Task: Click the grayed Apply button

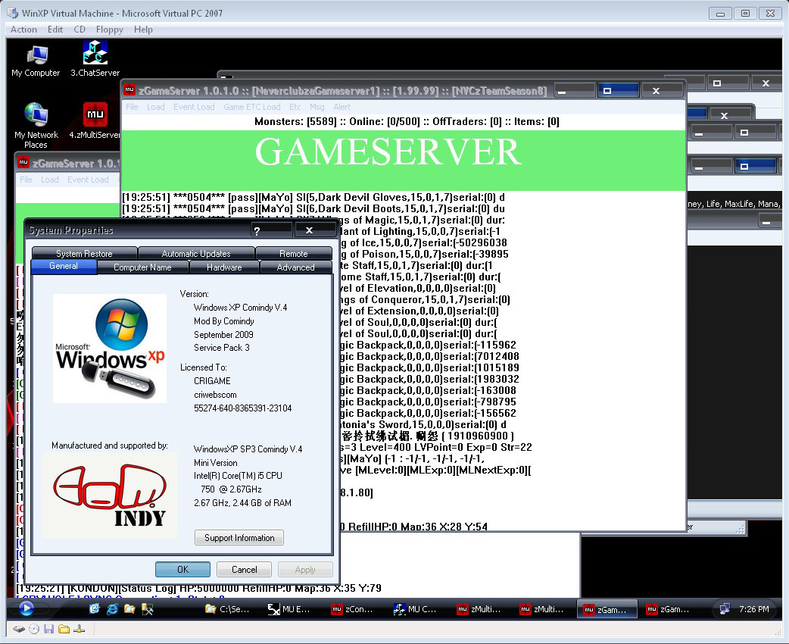Action: 305,570
